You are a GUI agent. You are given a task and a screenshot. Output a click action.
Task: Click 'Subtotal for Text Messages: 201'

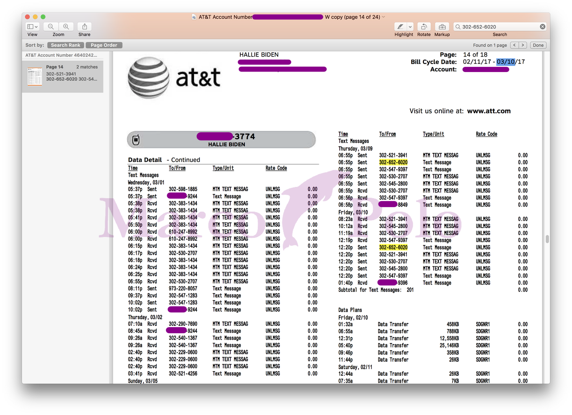(376, 290)
